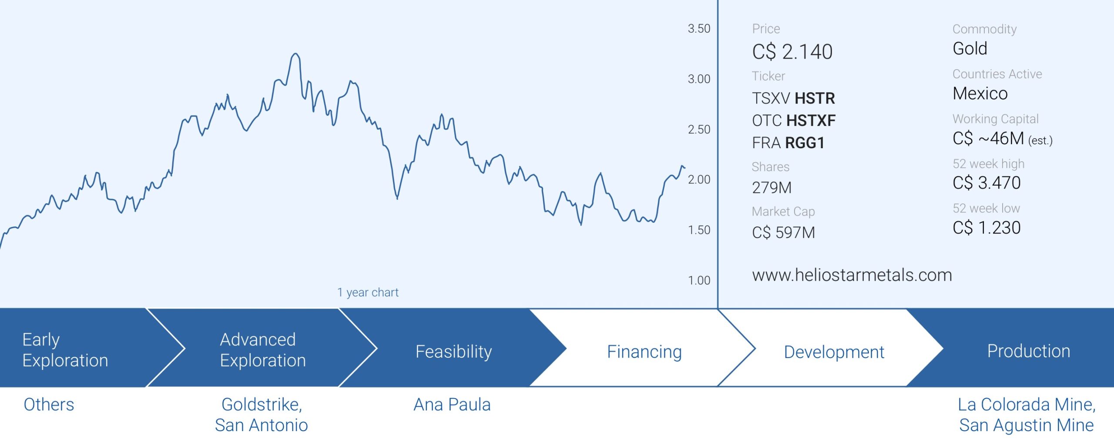This screenshot has height=445, width=1114.
Task: Click the OTC HSTXF ticker
Action: tap(794, 120)
